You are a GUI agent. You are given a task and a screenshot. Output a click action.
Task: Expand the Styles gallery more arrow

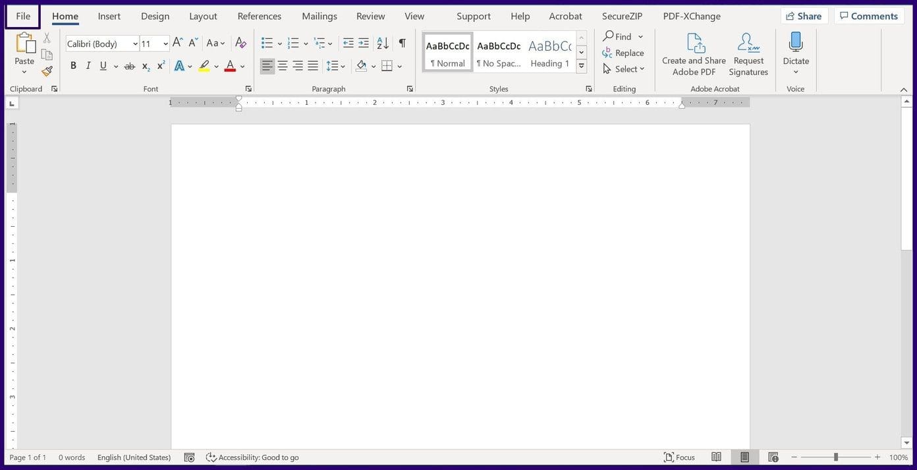(582, 66)
